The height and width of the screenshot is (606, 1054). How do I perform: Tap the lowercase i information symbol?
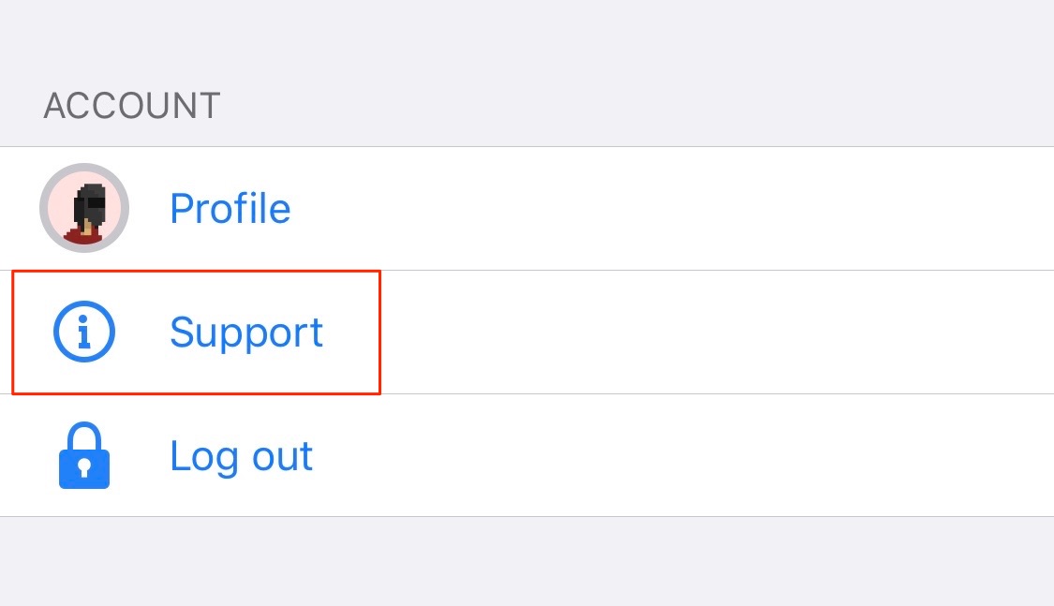pyautogui.click(x=84, y=333)
